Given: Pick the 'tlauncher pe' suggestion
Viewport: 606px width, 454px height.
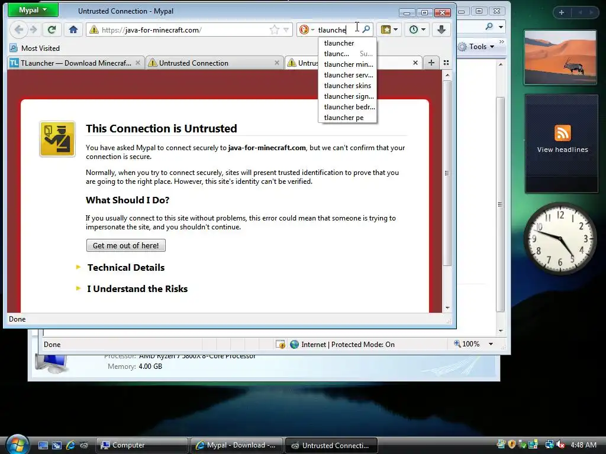Looking at the screenshot, I should tap(347, 118).
